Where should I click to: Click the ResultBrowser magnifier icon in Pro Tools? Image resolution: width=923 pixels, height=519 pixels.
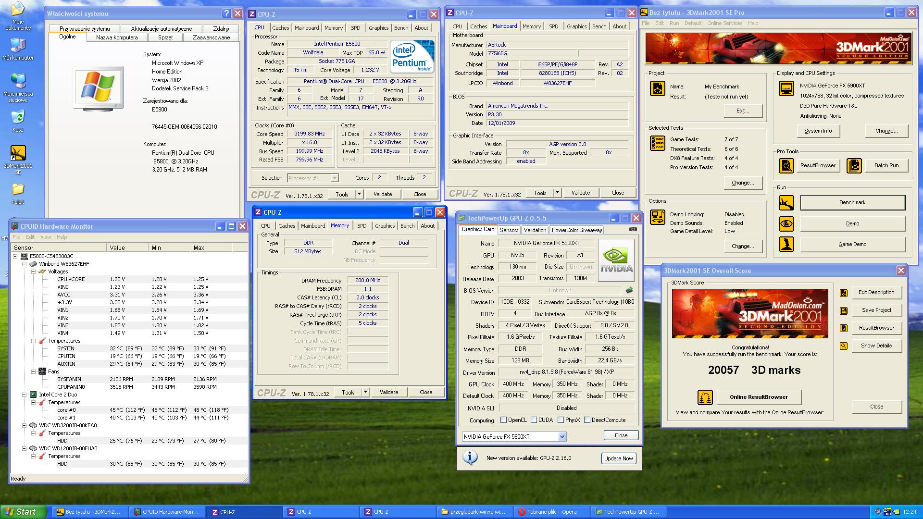click(x=786, y=166)
